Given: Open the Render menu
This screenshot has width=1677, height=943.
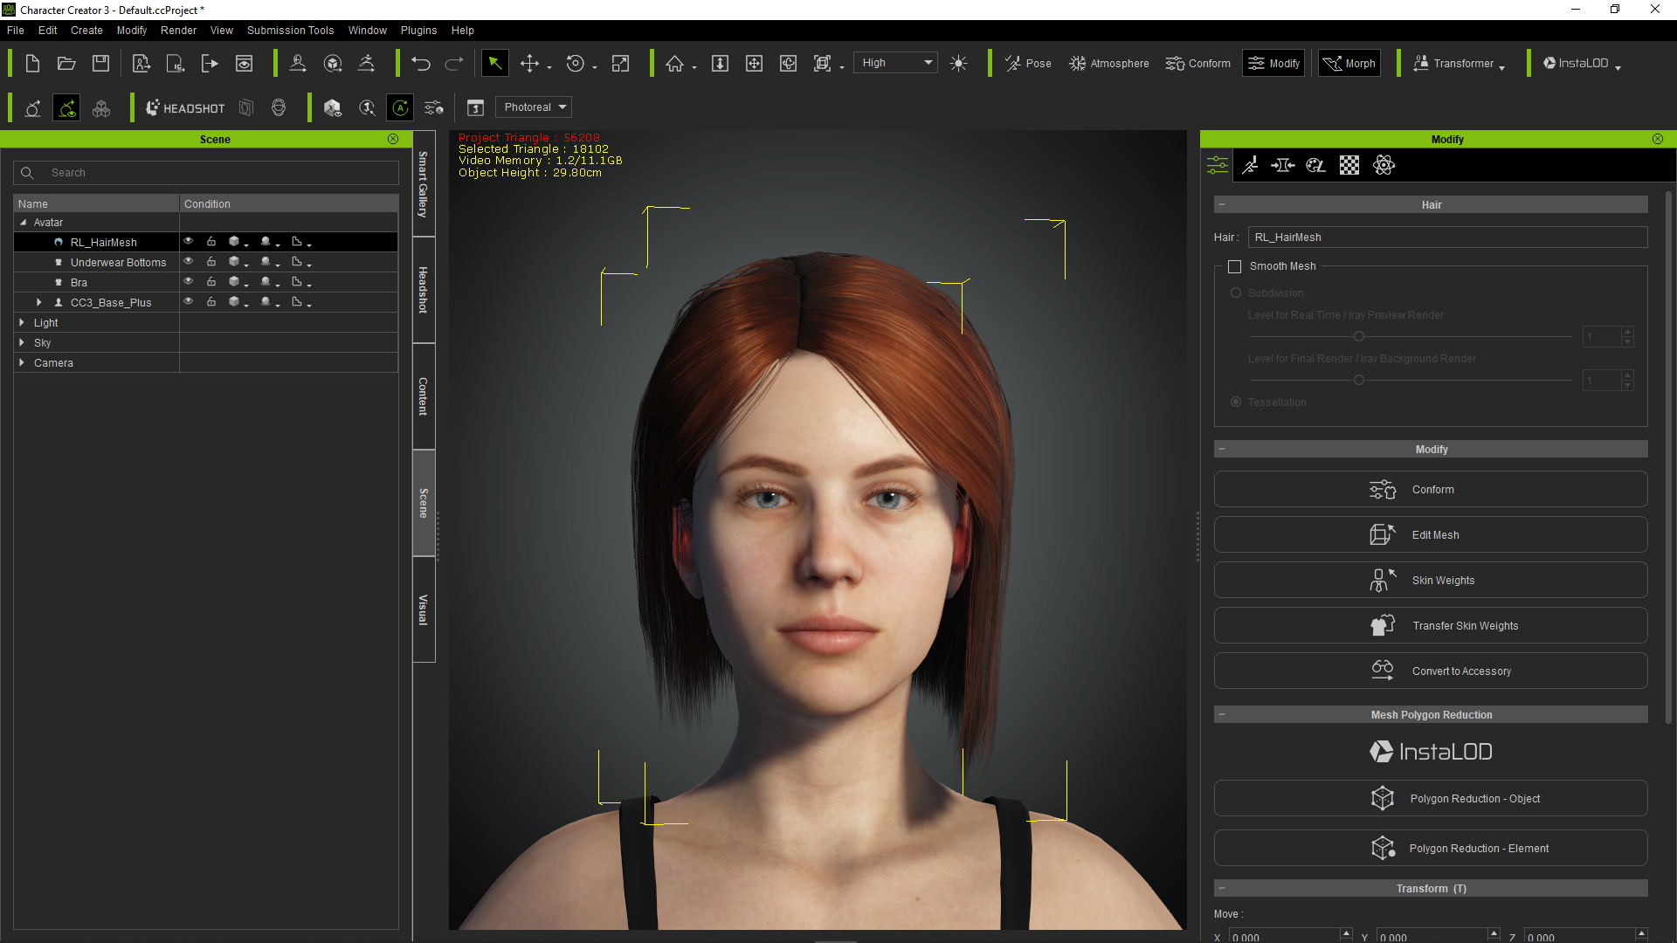Looking at the screenshot, I should 178,31.
